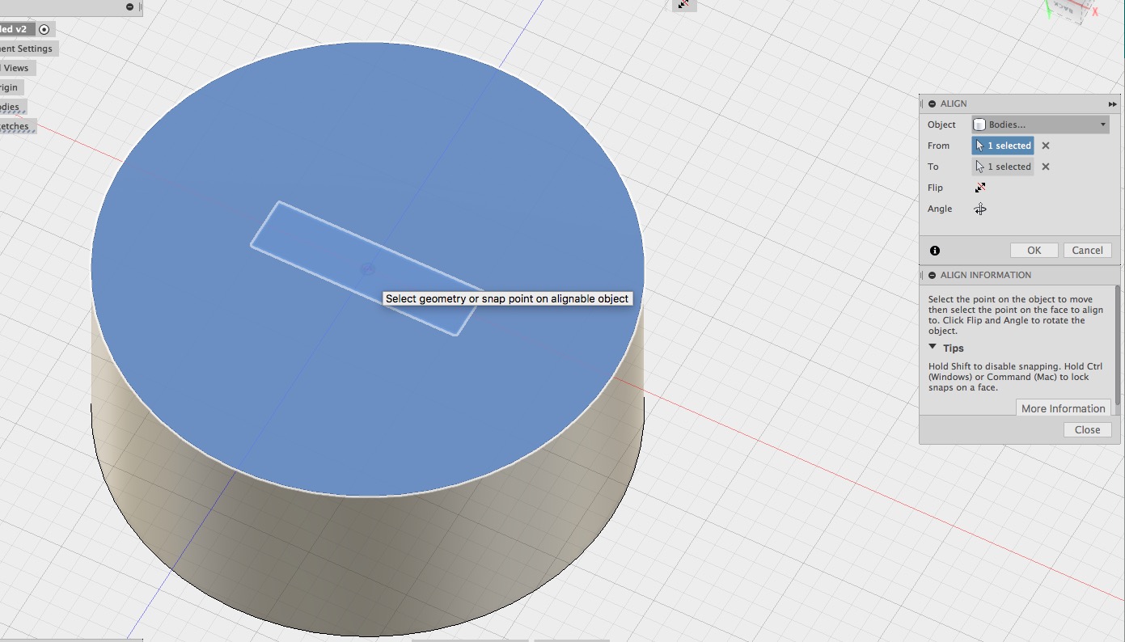Expand the Origin folder in the browser
1125x642 pixels.
8,87
